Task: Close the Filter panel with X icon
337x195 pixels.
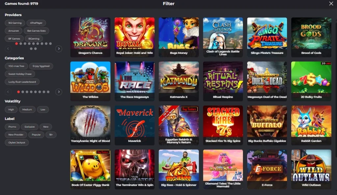Action: pos(331,3)
